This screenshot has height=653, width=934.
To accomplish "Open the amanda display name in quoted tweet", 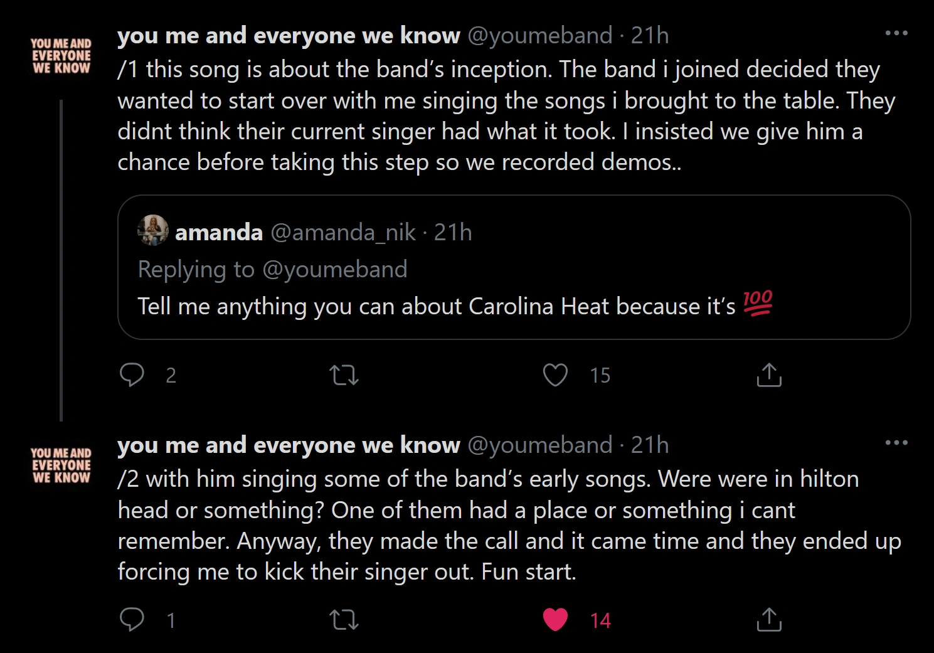I will click(219, 233).
